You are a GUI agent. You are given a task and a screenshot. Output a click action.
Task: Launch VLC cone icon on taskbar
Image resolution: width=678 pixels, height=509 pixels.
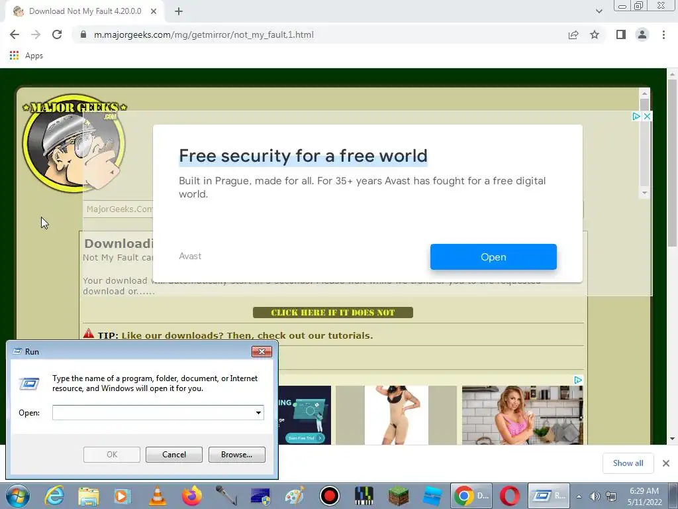point(157,496)
